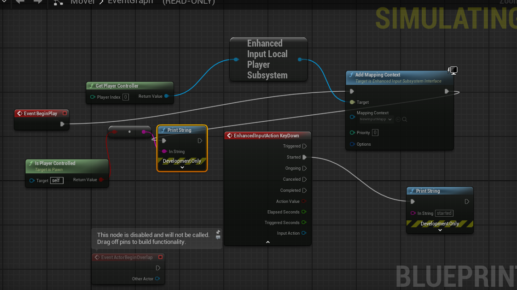Browse to Mapping Context asset with magnifier icon
The height and width of the screenshot is (290, 517).
[404, 119]
